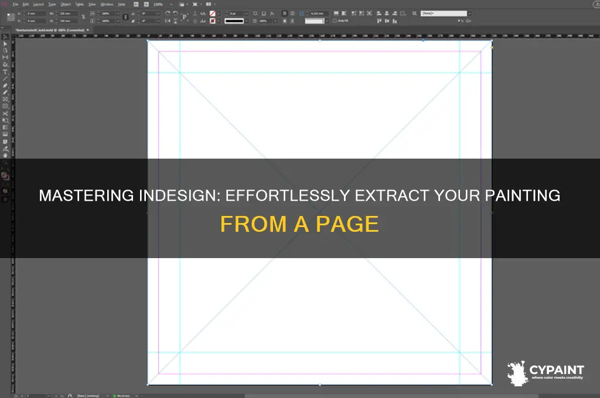The width and height of the screenshot is (600, 398).
Task: Open the fx effects button
Action: point(272,13)
